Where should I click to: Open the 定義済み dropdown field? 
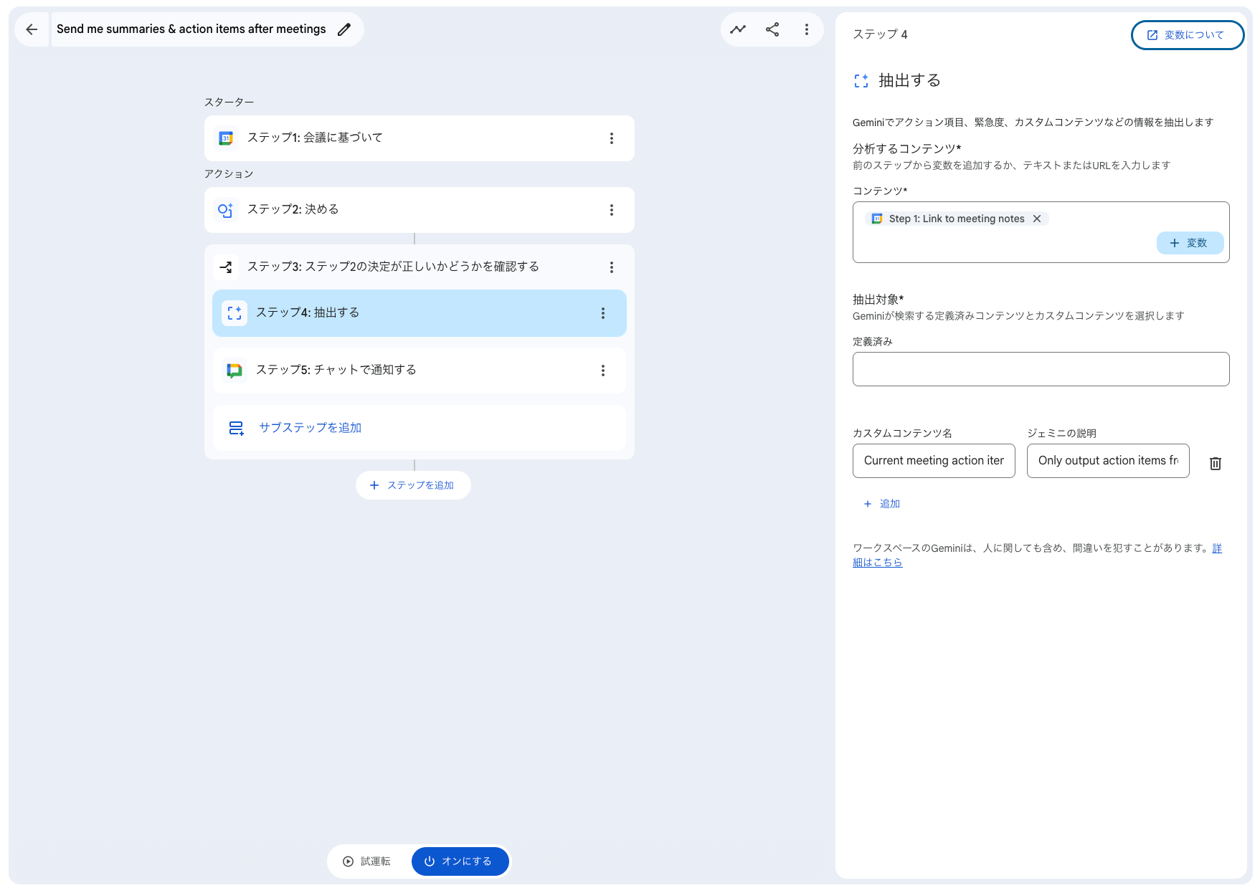click(1041, 368)
